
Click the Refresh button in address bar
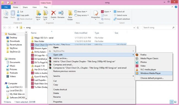point(138,28)
